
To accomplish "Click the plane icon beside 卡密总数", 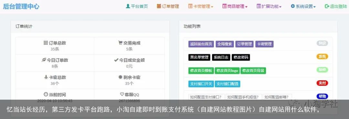I will point(46,77).
